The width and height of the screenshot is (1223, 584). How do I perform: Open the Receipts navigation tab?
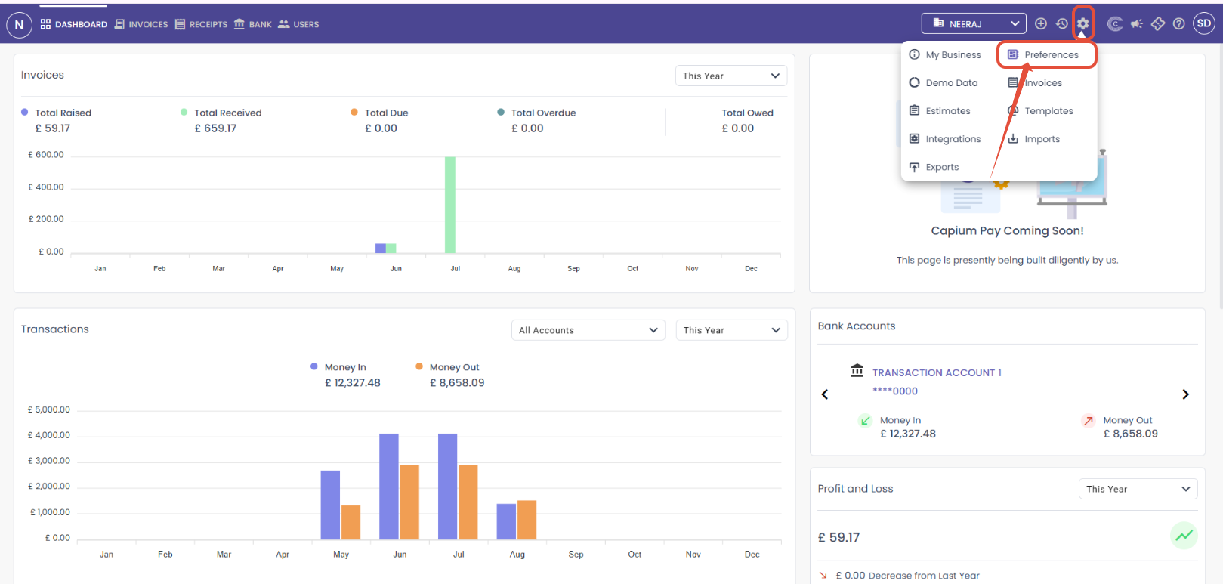pos(201,24)
